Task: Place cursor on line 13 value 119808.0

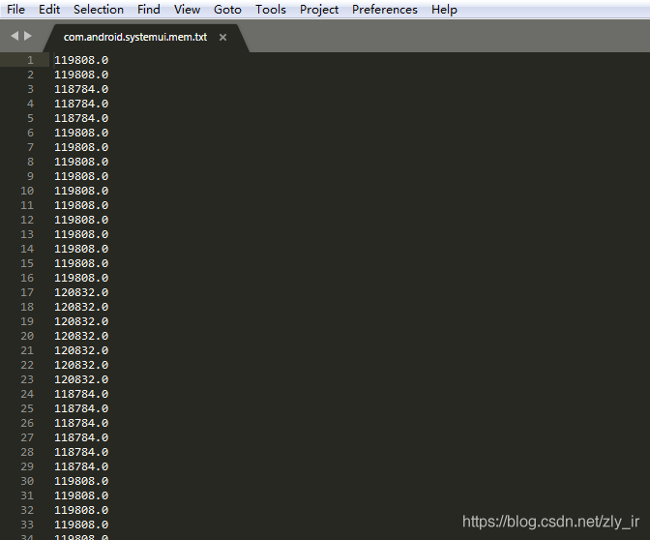Action: click(81, 234)
